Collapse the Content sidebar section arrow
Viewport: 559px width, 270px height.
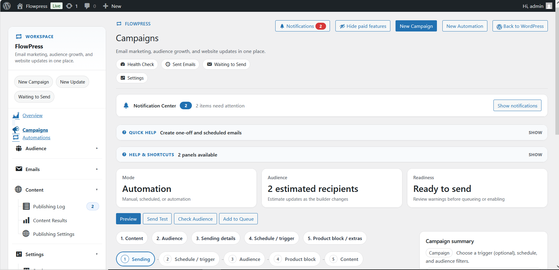tap(97, 190)
